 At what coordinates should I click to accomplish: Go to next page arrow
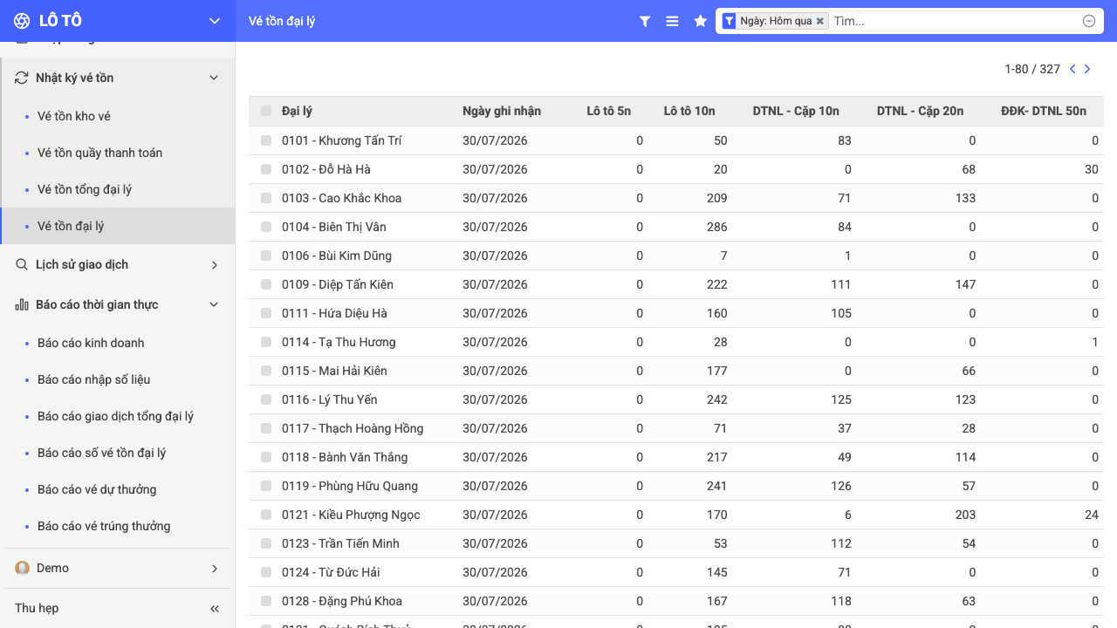tap(1087, 69)
